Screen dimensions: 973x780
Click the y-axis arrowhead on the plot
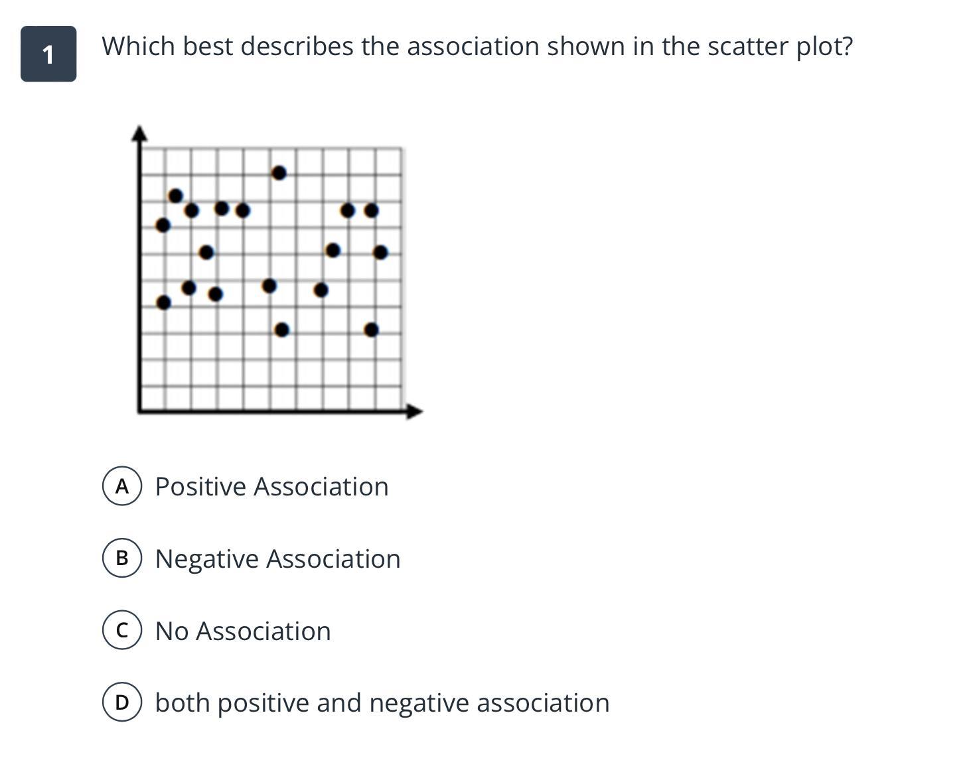139,133
